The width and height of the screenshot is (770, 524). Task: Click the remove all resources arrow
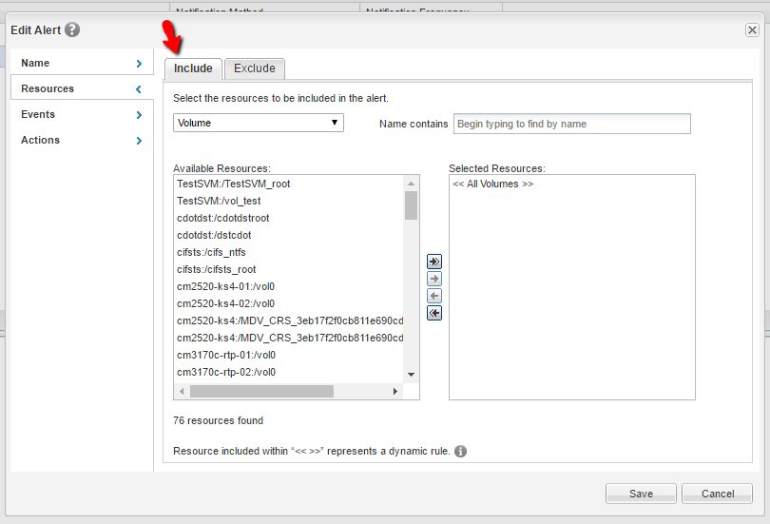tap(434, 313)
